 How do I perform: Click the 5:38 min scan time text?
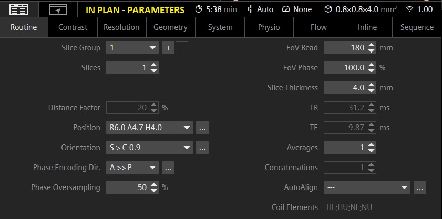[221, 9]
